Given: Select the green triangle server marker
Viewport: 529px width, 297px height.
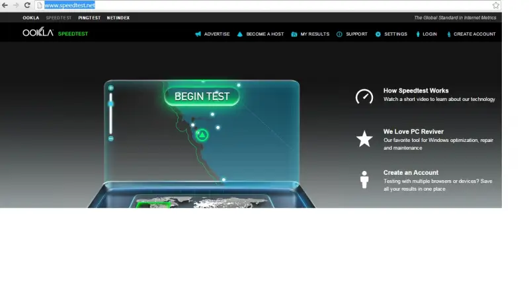Looking at the screenshot, I should pyautogui.click(x=202, y=135).
